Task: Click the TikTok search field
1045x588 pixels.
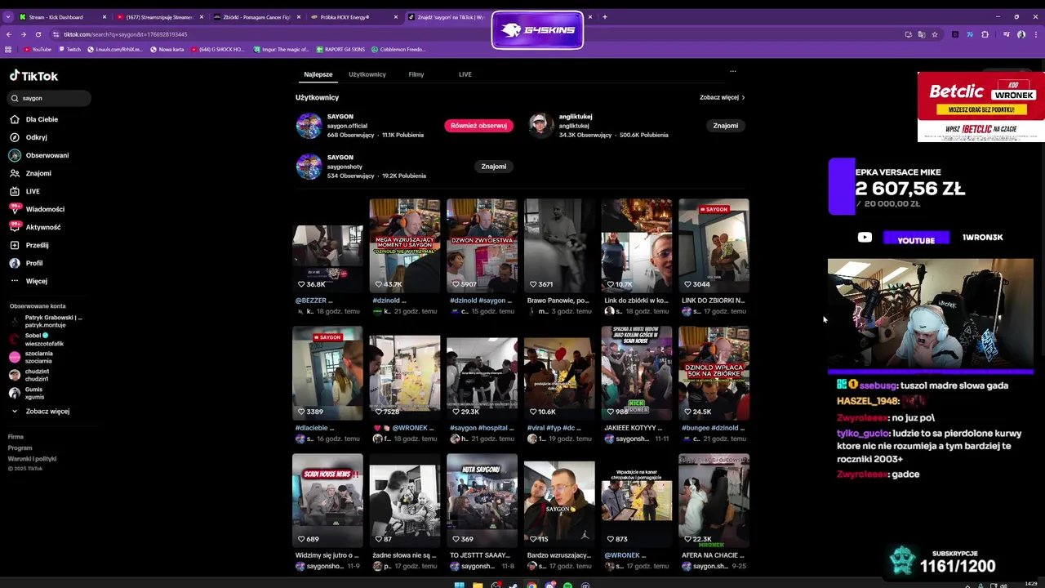Action: pos(49,98)
